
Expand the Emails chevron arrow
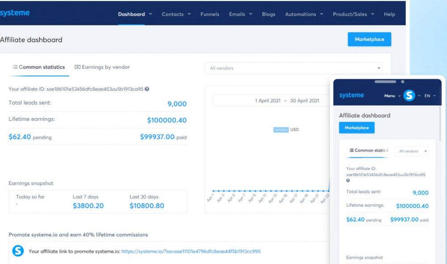pos(251,14)
